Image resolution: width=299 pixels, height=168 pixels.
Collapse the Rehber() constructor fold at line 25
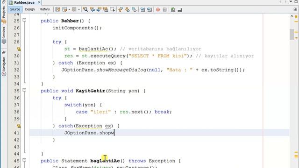click(24, 20)
